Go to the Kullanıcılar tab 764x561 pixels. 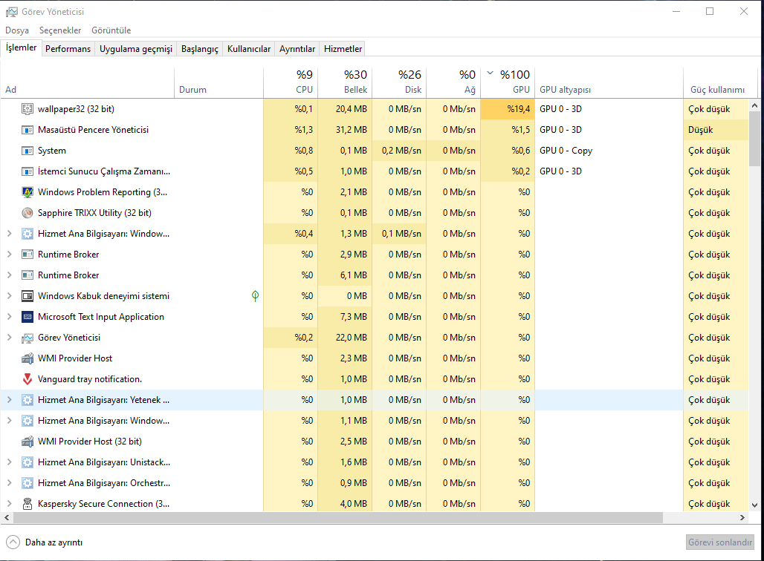(249, 49)
